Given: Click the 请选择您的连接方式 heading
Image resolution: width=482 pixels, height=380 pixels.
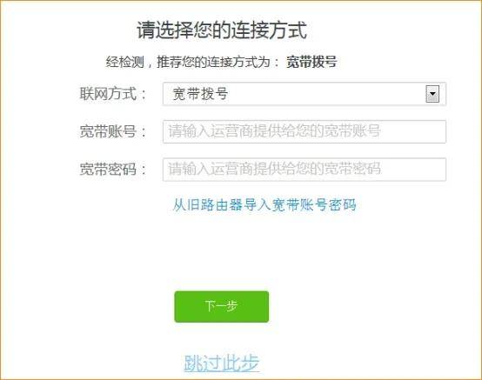Looking at the screenshot, I should [x=222, y=30].
